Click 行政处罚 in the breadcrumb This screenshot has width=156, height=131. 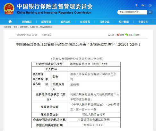pos(34,27)
